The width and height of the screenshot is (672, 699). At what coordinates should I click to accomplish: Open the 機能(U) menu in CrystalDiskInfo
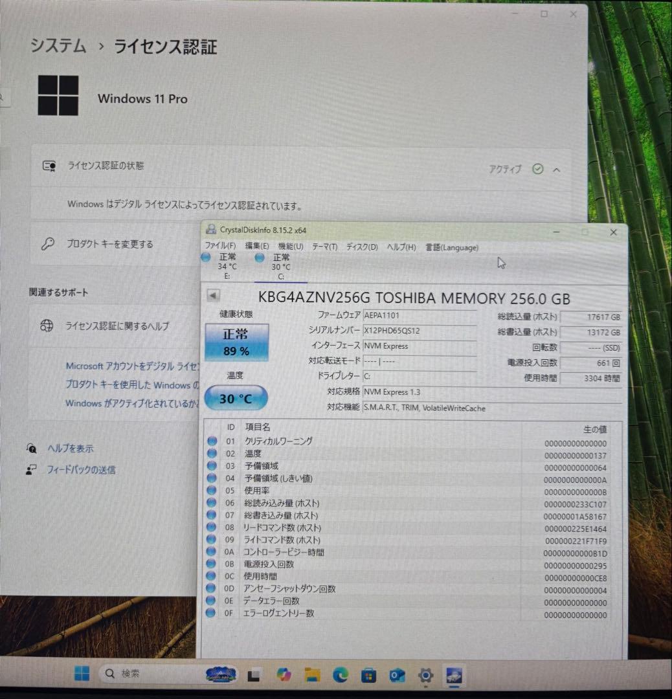click(290, 247)
